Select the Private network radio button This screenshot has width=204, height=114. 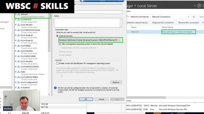57,55
